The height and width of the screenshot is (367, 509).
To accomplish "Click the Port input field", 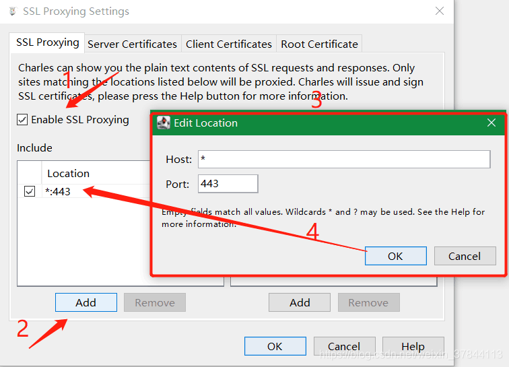I will pyautogui.click(x=228, y=184).
